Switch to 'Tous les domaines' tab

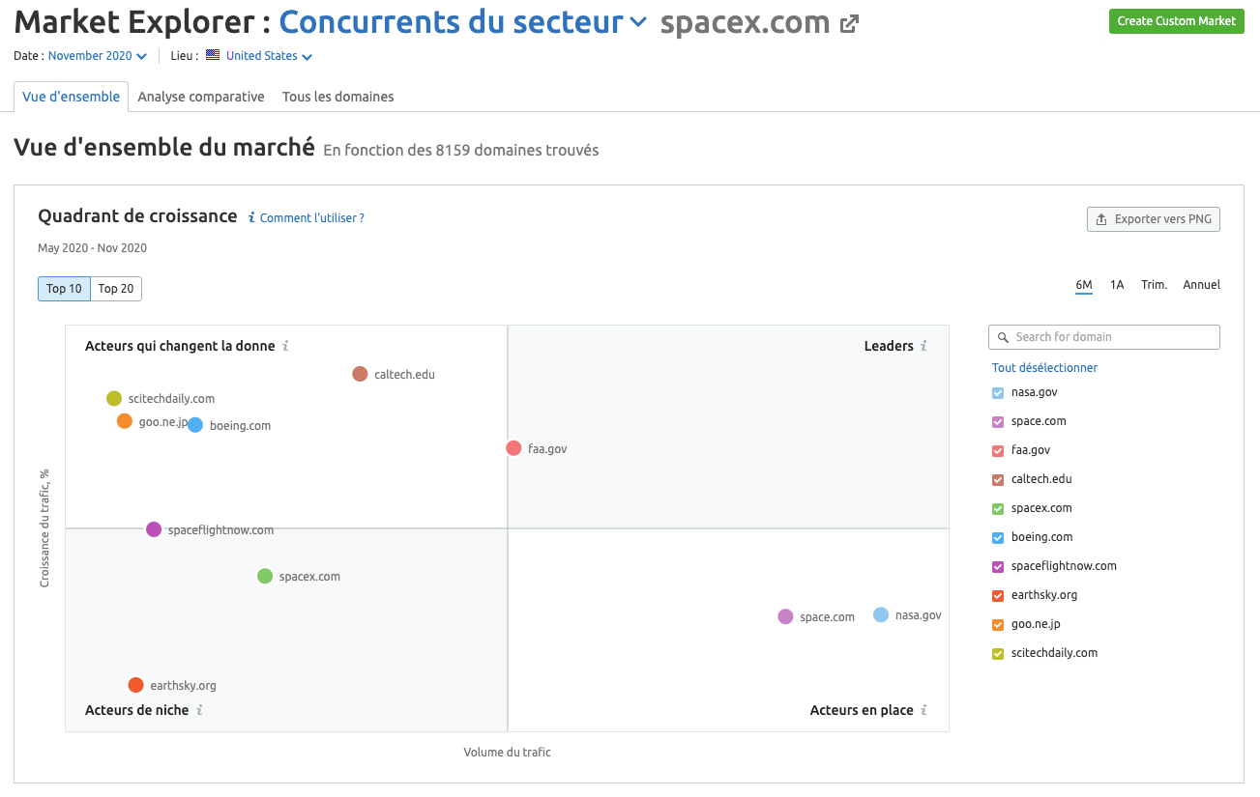pos(337,97)
